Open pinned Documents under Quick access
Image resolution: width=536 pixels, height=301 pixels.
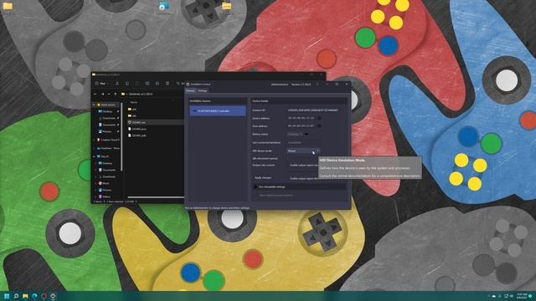(x=109, y=125)
